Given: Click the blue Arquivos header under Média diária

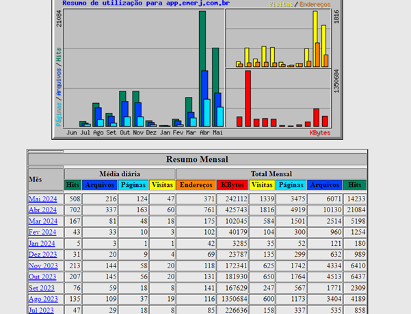Looking at the screenshot, I should (100, 185).
